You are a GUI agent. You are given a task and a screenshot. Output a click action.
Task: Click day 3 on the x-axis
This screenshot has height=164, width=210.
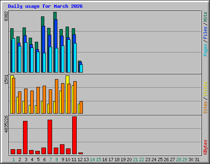pyautogui.click(x=26, y=159)
